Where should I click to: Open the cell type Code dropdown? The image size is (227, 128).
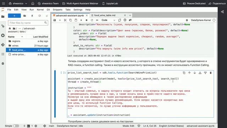point(108,20)
